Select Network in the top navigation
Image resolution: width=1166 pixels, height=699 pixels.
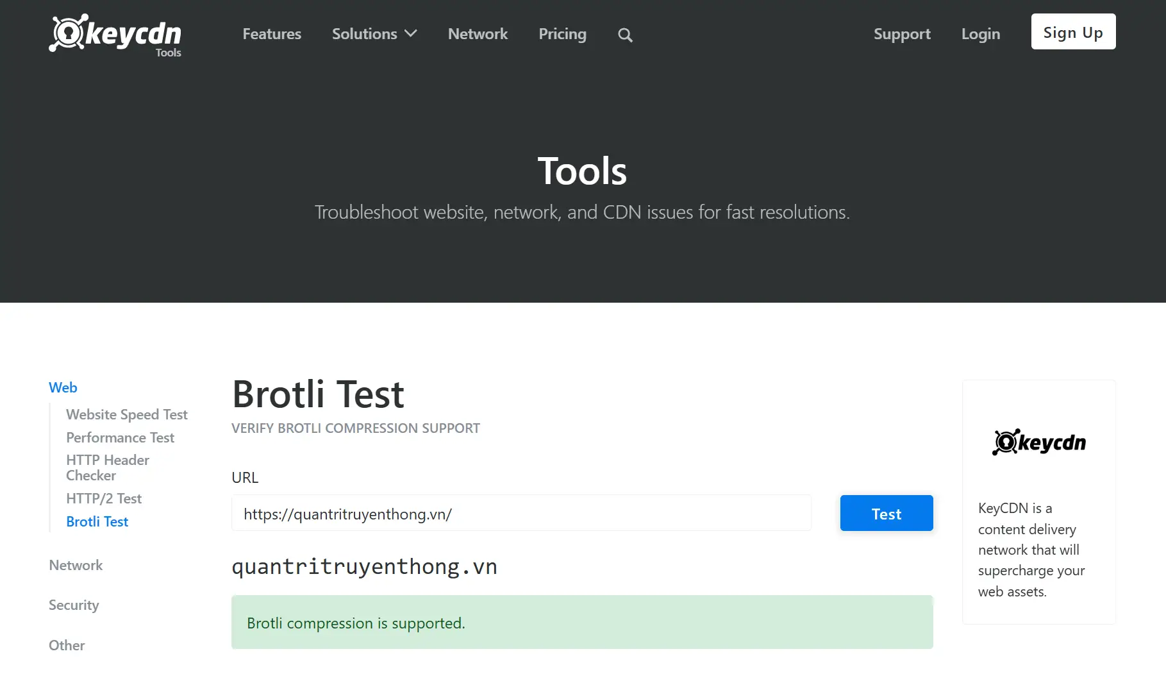tap(478, 34)
